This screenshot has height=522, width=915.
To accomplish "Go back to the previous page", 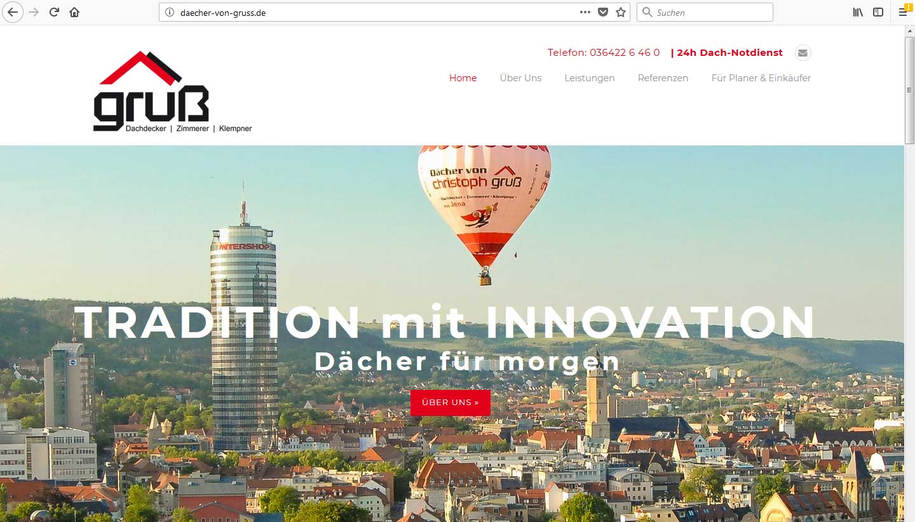I will click(13, 12).
